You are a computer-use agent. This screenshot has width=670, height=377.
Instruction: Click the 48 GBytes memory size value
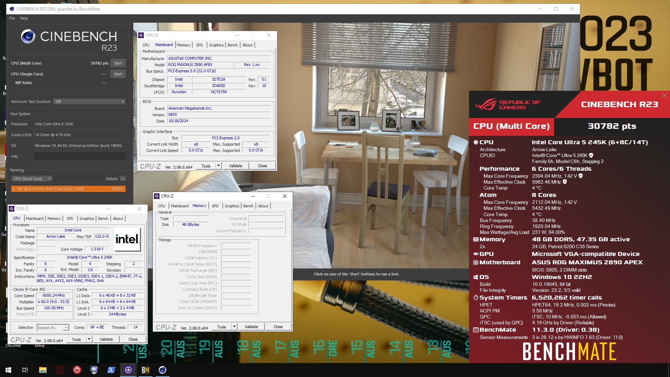(191, 224)
